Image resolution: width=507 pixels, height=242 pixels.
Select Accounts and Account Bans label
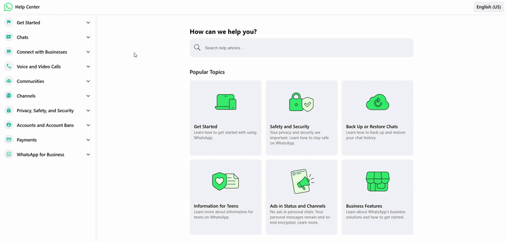click(x=45, y=125)
